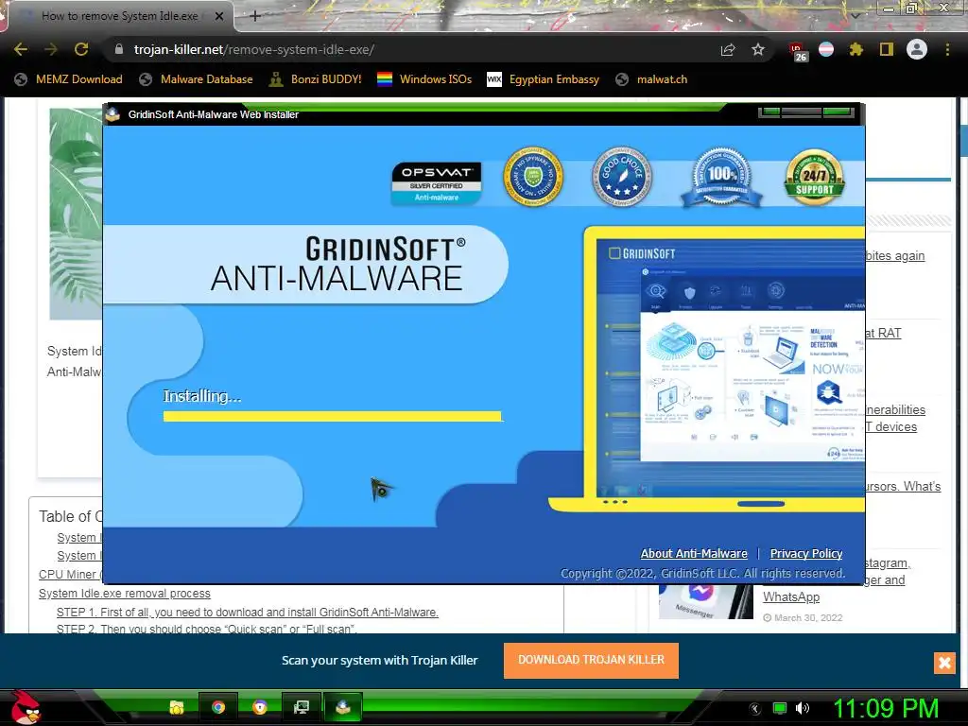Click the 'Installing...' status text
968x726 pixels.
[202, 396]
